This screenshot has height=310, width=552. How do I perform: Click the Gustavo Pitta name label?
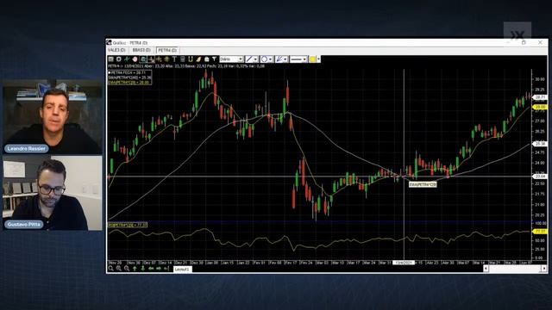[23, 224]
